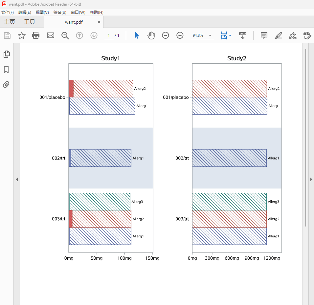The width and height of the screenshot is (314, 305).
Task: Expand the right tools pane arrow
Action: [311, 179]
